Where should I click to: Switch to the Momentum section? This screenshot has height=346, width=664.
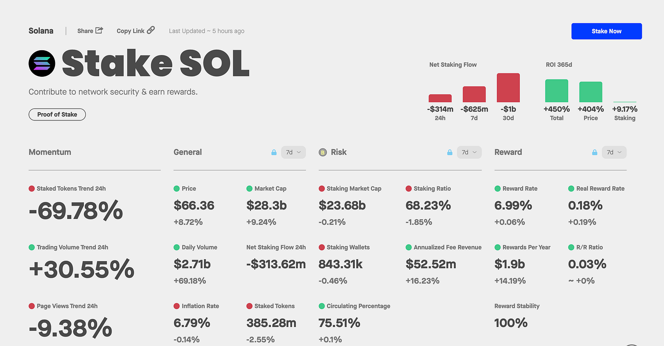pyautogui.click(x=50, y=152)
